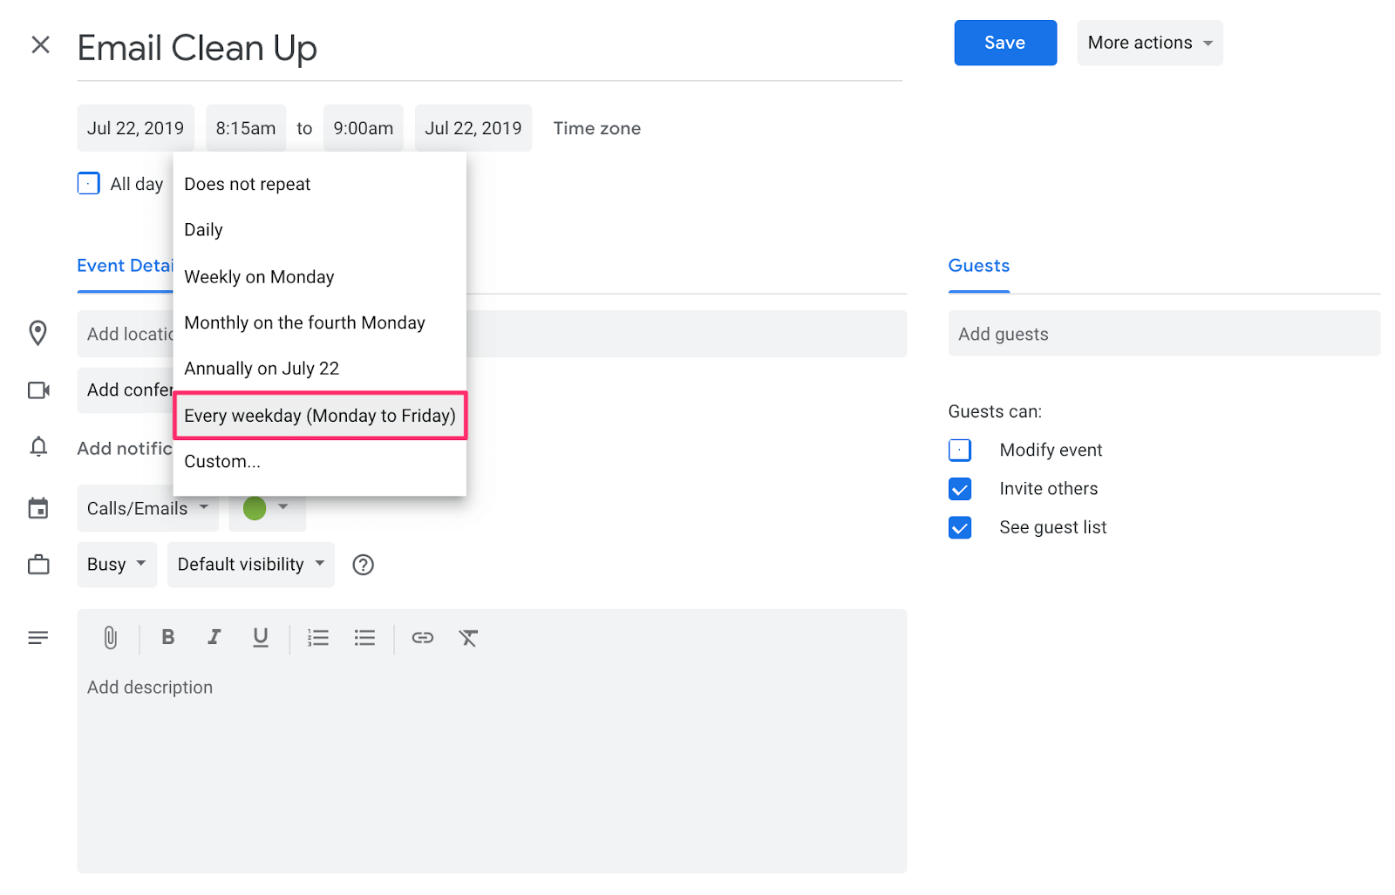
Task: Click the description lines icon
Action: pyautogui.click(x=38, y=638)
